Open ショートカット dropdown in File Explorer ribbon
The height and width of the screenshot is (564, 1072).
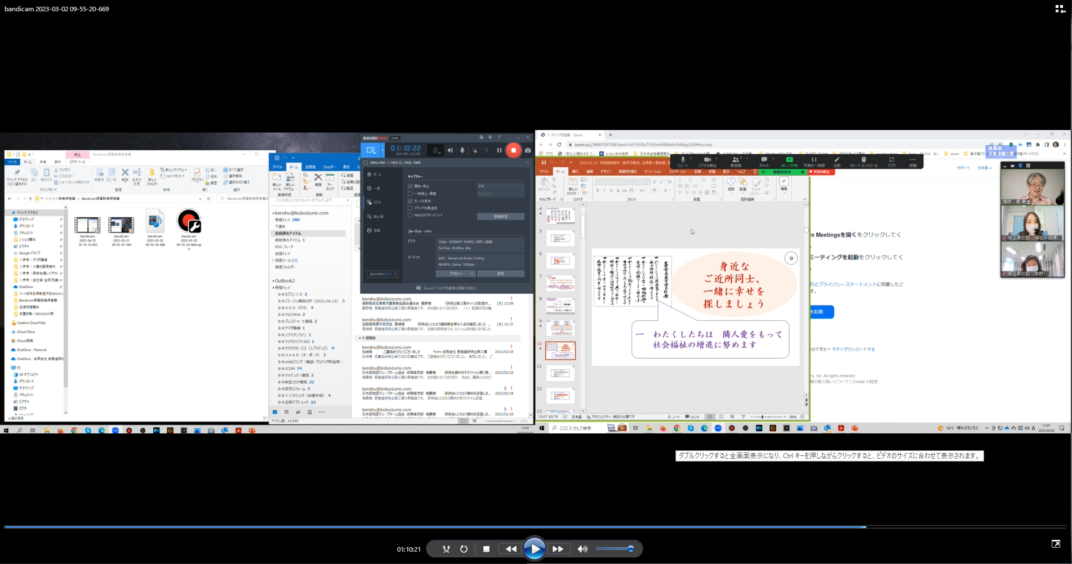click(173, 176)
